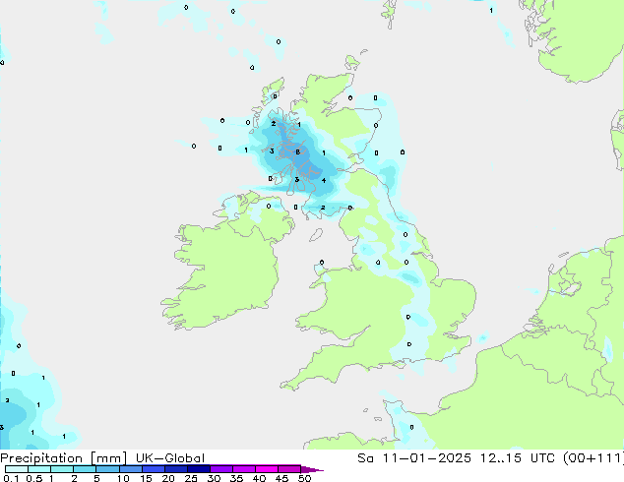This screenshot has width=624, height=482.
Task: Click the "25" legend label
Action: (191, 478)
